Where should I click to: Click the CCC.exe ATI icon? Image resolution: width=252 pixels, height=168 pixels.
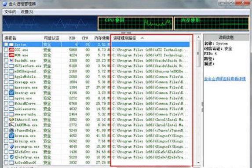[x=11, y=50]
